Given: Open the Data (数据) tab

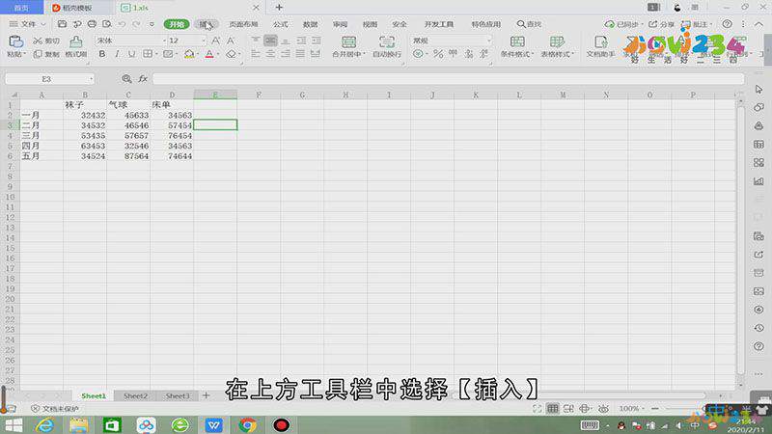Looking at the screenshot, I should pos(310,24).
